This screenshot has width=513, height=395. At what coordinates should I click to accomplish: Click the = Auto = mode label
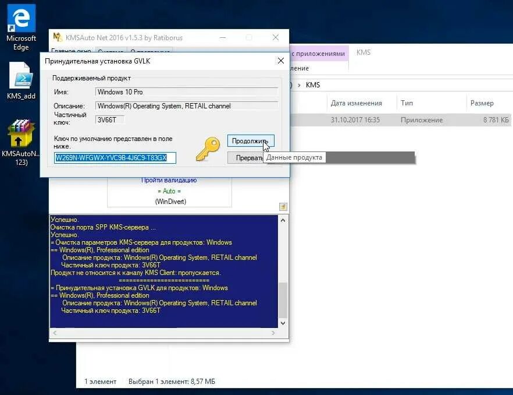point(169,191)
